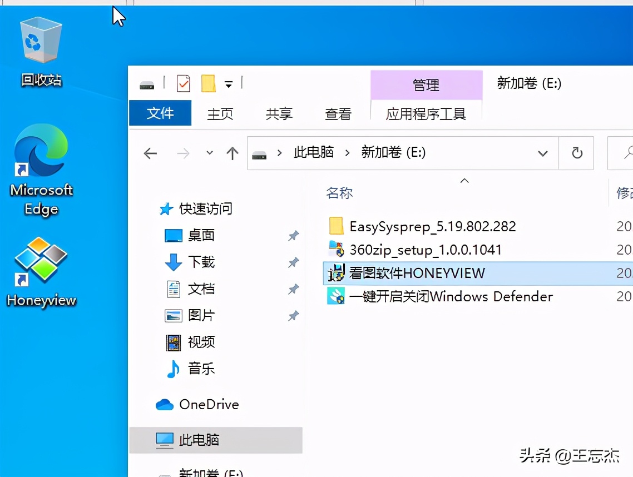
Task: Unpin 下载 from Quick Access
Action: point(293,262)
